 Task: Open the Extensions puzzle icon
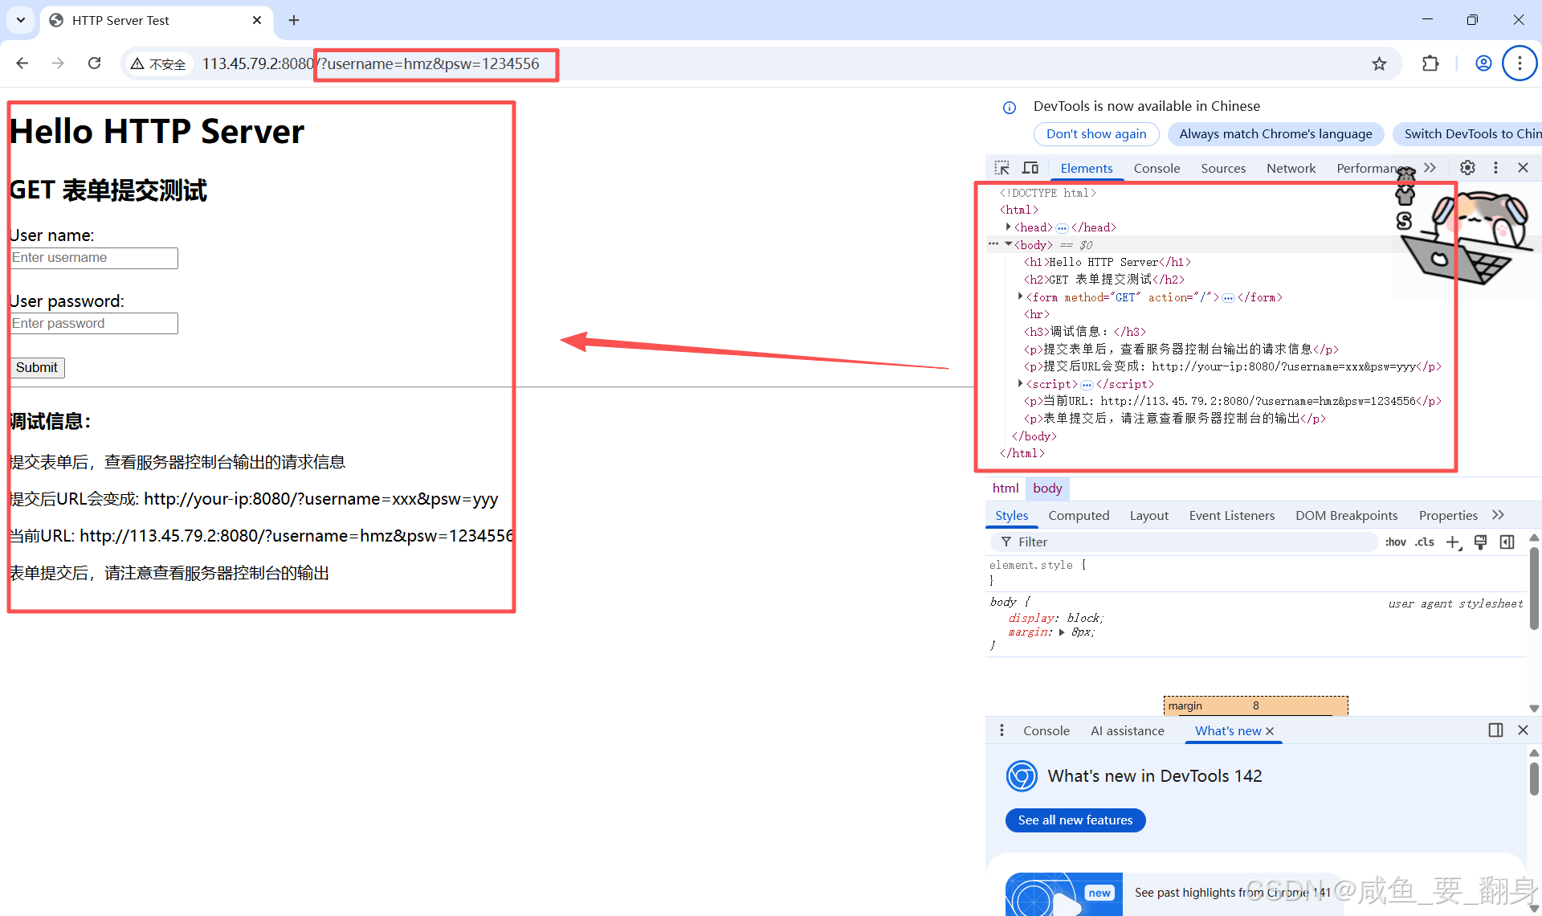coord(1430,64)
